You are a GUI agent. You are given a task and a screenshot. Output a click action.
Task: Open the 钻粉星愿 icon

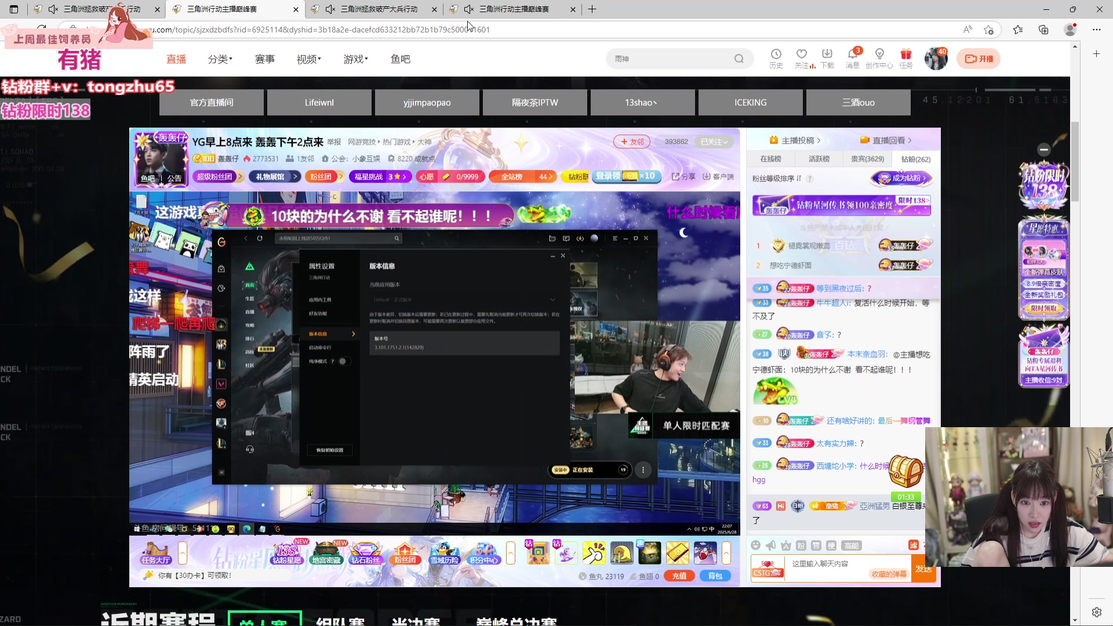pyautogui.click(x=287, y=553)
